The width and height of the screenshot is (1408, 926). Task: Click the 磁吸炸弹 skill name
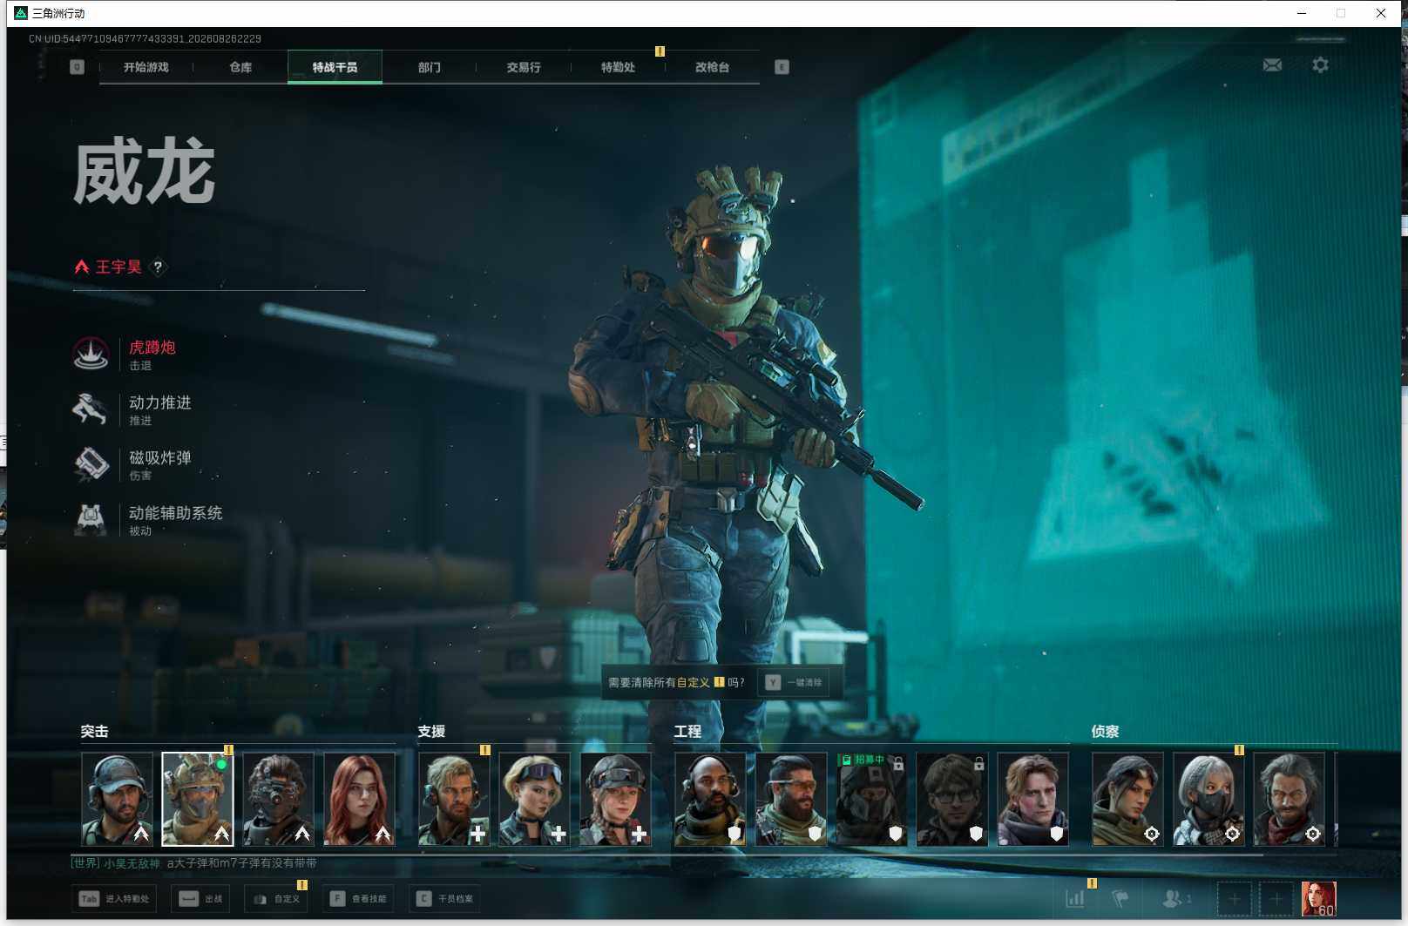[160, 457]
